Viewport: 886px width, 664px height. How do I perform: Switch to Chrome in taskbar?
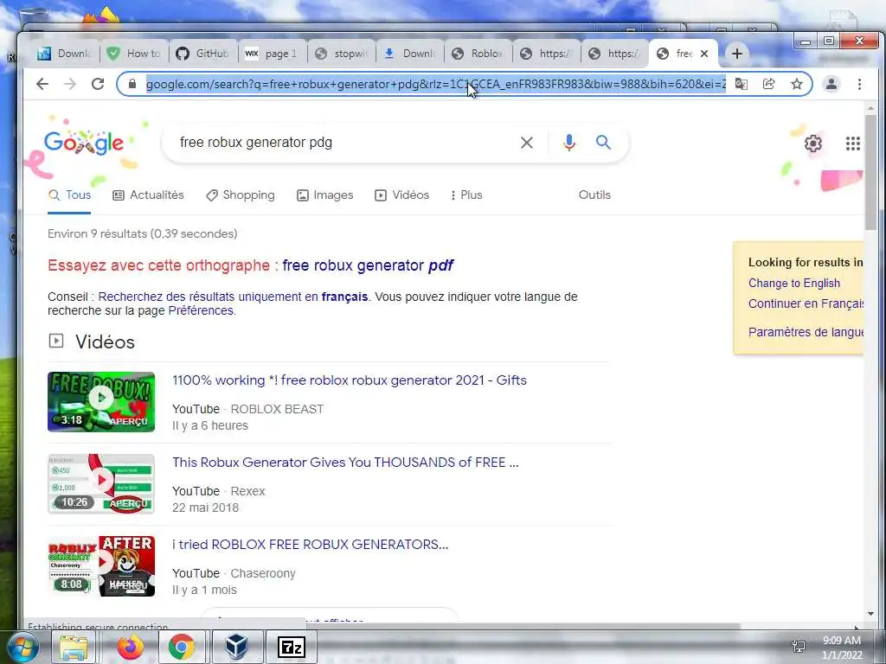[x=181, y=647]
